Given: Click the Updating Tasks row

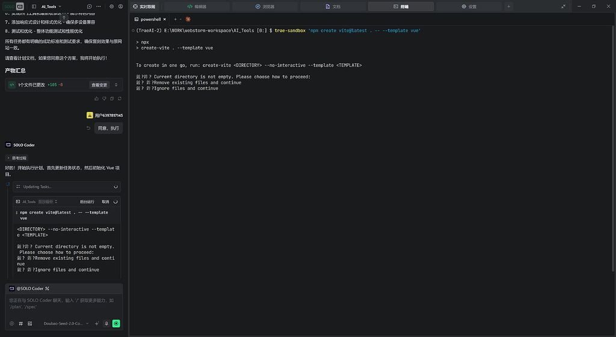Looking at the screenshot, I should pyautogui.click(x=67, y=187).
